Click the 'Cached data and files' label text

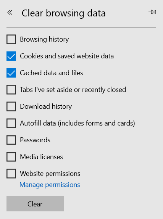(52, 73)
